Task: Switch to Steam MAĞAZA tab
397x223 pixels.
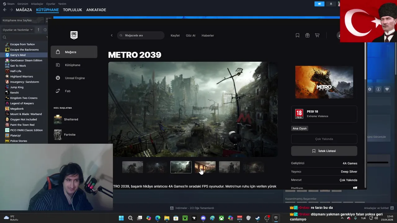Action: (24, 10)
